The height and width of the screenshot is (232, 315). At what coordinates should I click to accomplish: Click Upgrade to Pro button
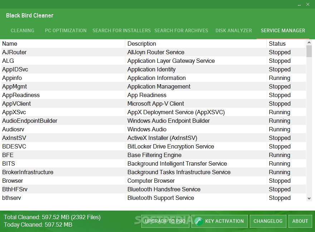(165, 221)
